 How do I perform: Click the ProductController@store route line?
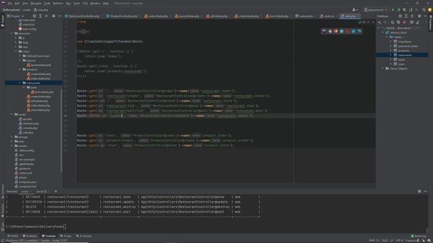click(x=155, y=146)
